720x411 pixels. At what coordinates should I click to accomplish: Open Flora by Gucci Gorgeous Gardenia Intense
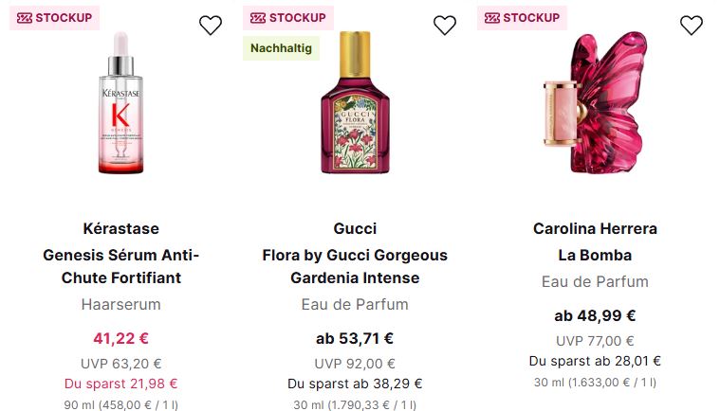coord(355,266)
